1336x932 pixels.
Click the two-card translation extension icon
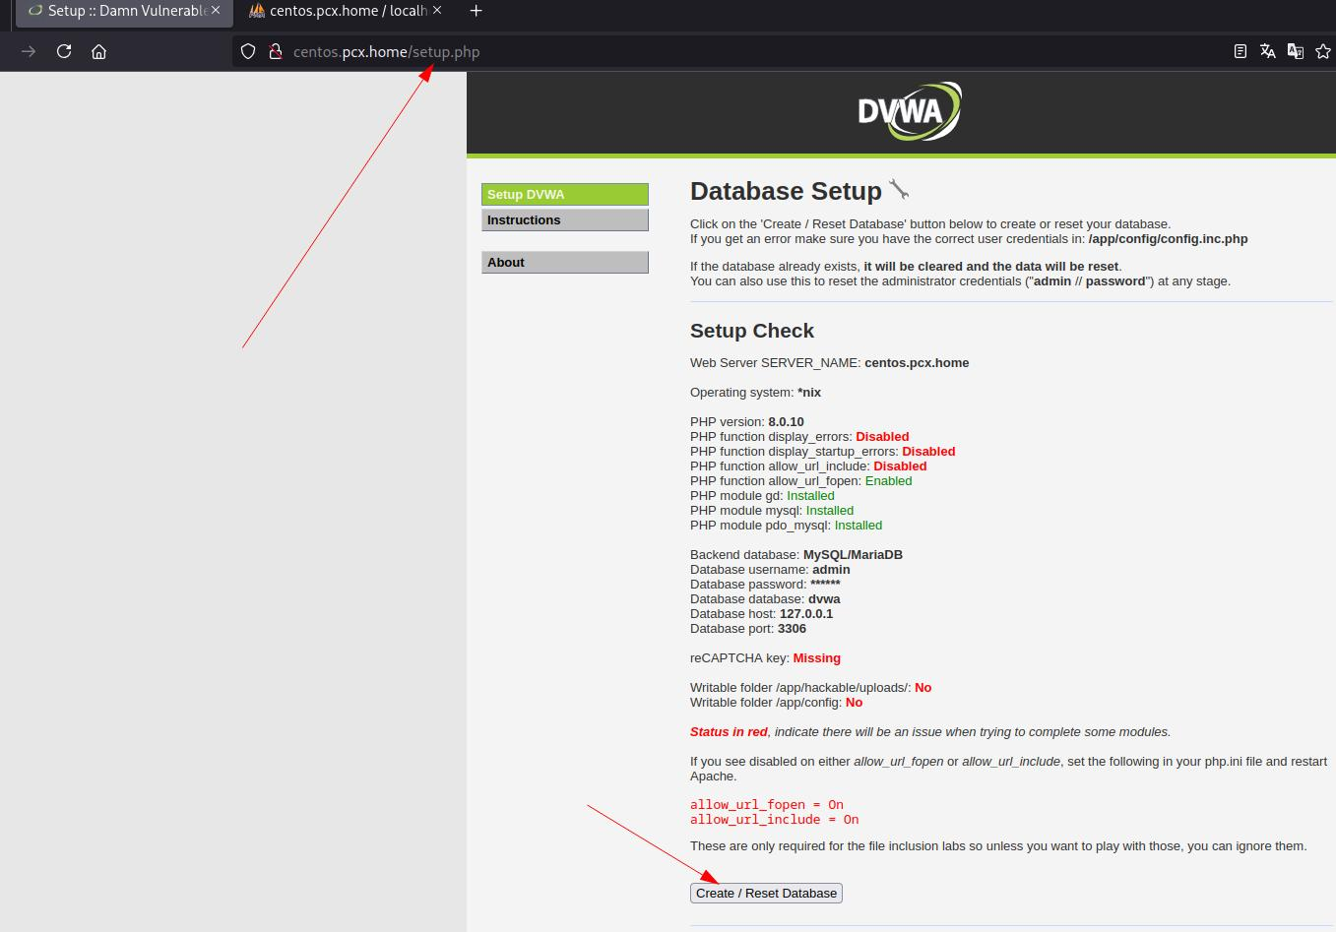tap(1296, 51)
